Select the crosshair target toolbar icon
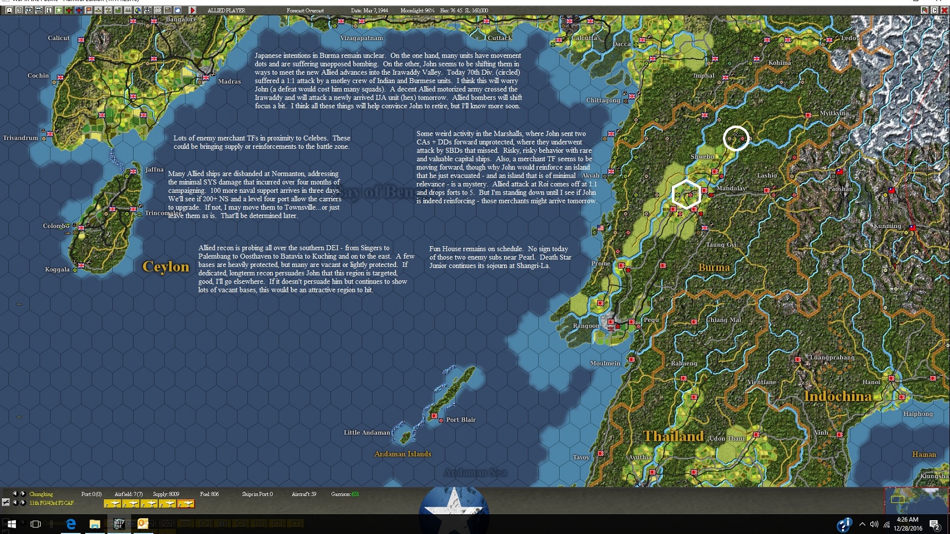The image size is (950, 534). pyautogui.click(x=148, y=10)
